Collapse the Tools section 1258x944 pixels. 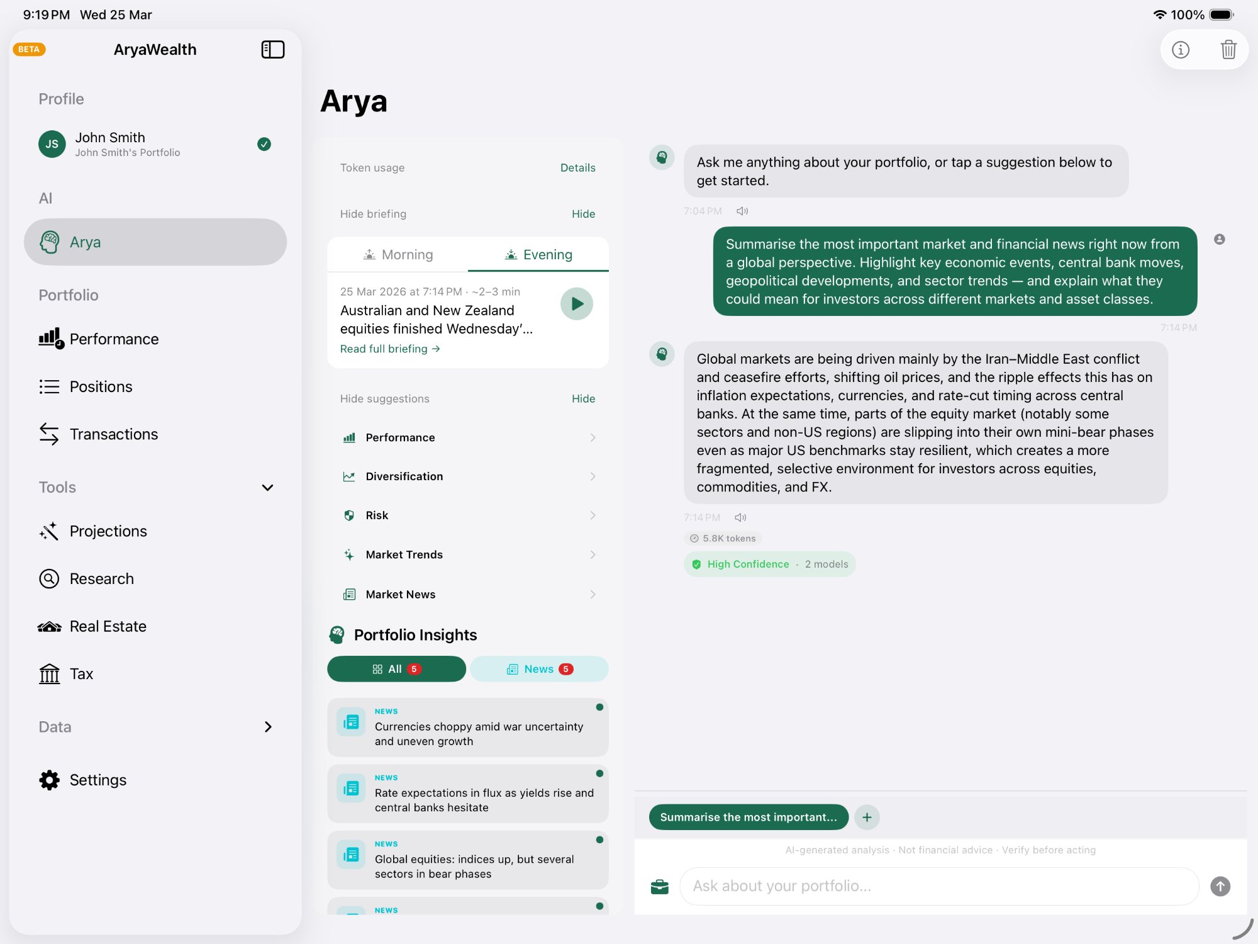click(267, 487)
